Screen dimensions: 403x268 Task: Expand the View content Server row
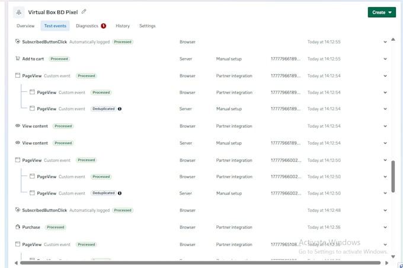[385, 143]
